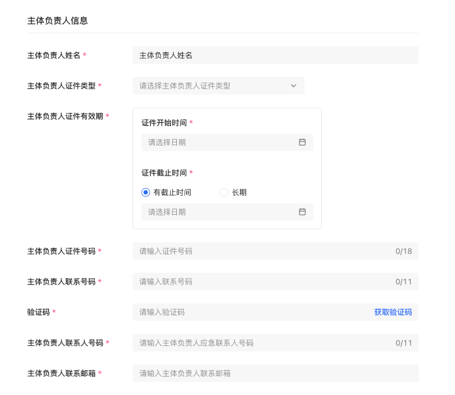Focus the 主体负责人姓名 text input
This screenshot has height=395, width=455.
pyautogui.click(x=275, y=55)
